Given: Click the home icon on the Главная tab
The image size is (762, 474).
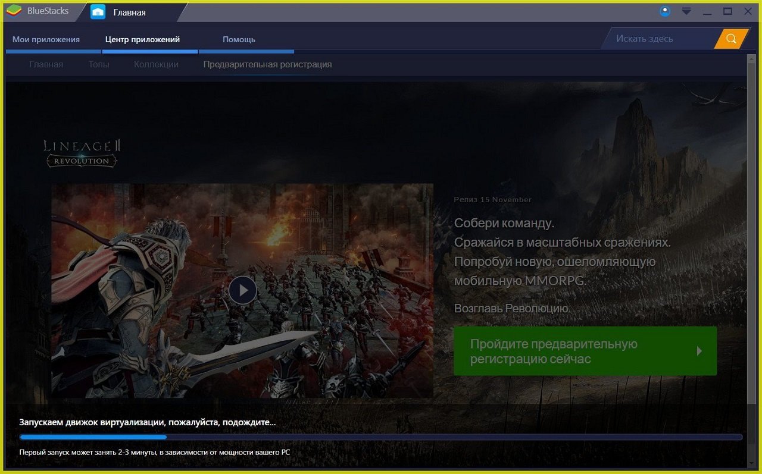Looking at the screenshot, I should (98, 12).
